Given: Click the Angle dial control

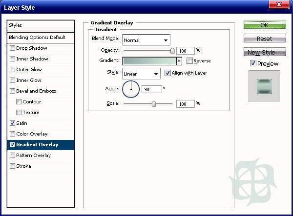Looking at the screenshot, I should 131,89.
